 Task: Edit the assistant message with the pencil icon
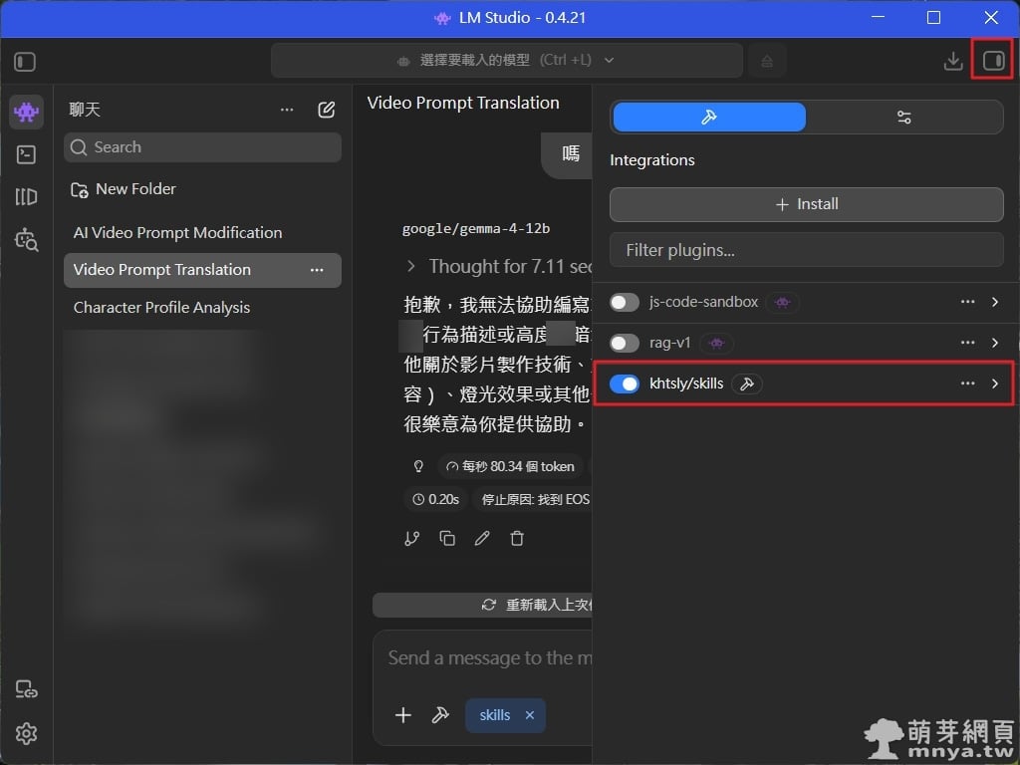click(x=482, y=539)
